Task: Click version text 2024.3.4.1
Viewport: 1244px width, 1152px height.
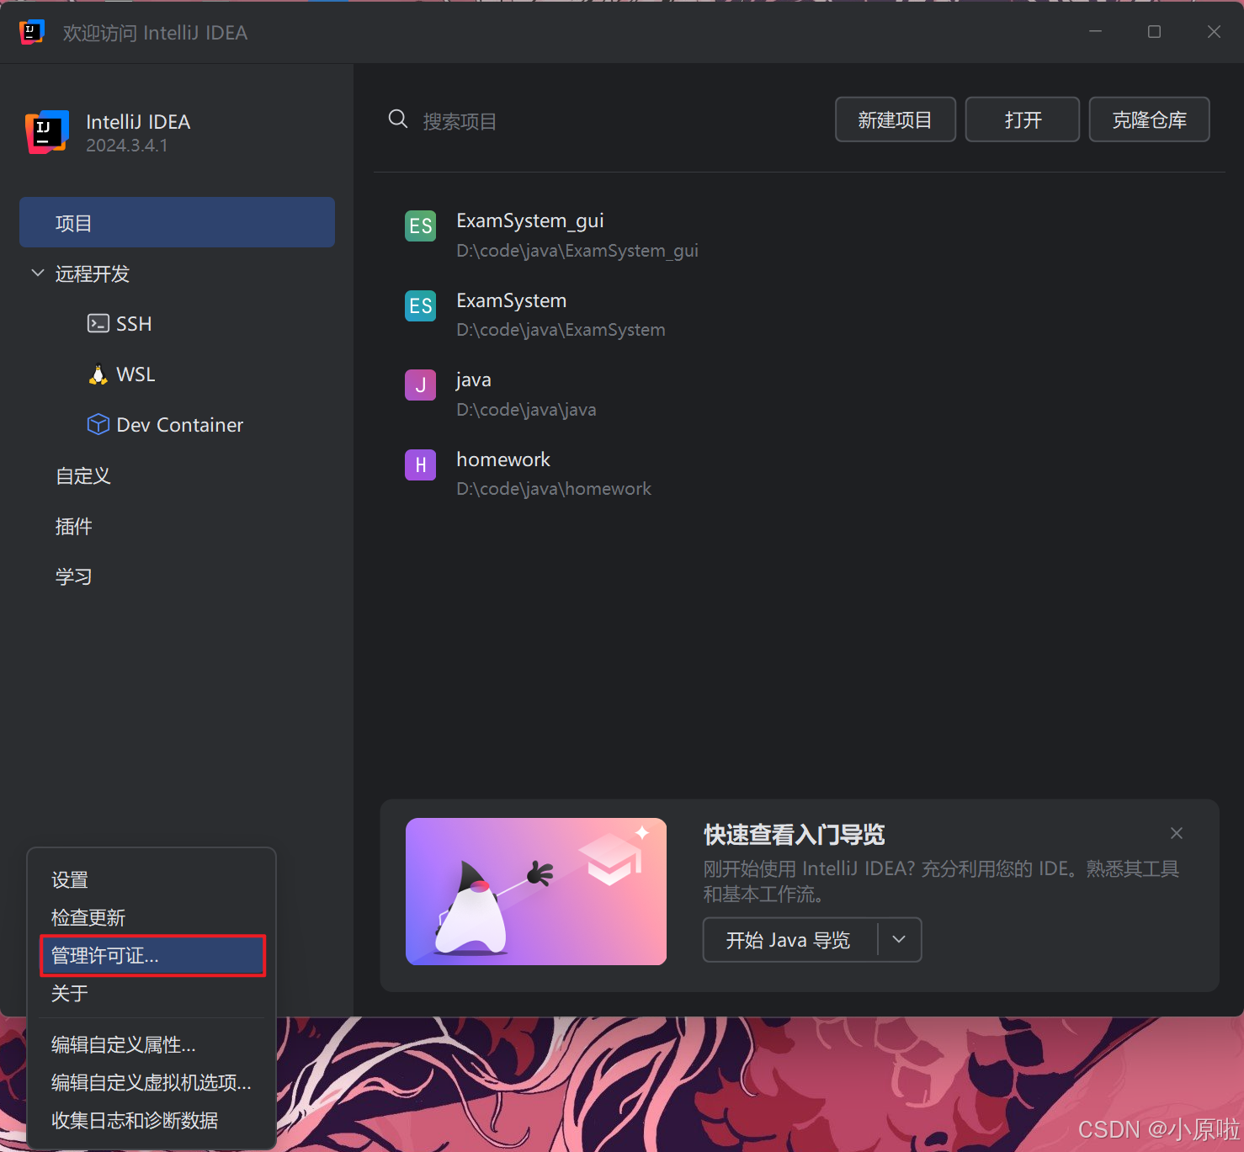Action: point(126,146)
